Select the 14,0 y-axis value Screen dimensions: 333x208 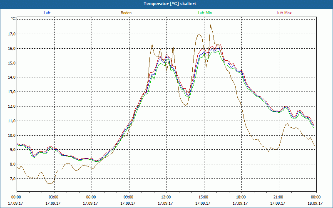tap(12, 77)
